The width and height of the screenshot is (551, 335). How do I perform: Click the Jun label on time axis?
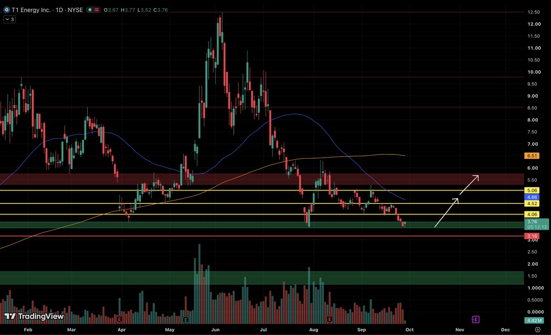[x=215, y=330]
